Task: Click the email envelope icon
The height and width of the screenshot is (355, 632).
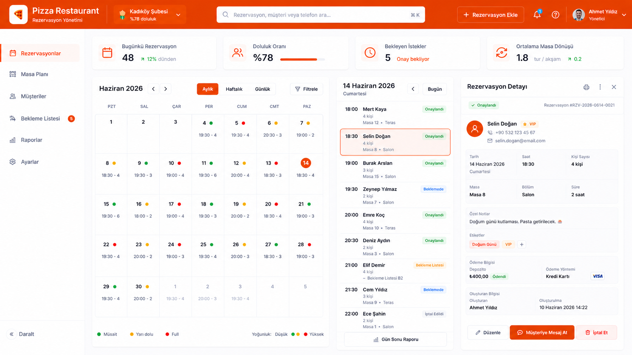Action: click(x=490, y=141)
